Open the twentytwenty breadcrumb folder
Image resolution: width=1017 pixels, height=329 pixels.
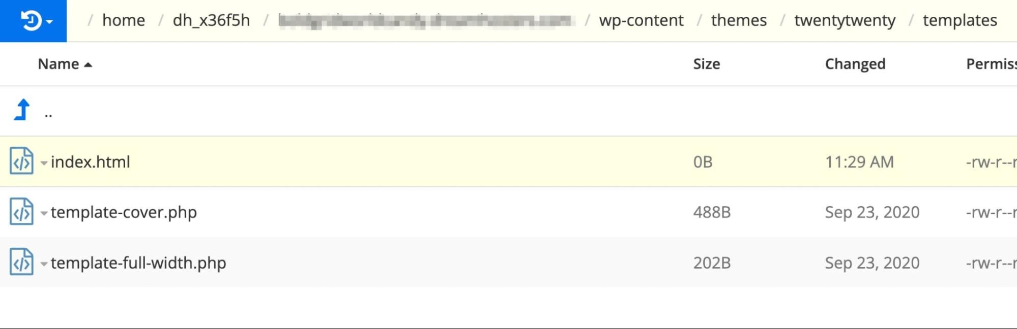[x=845, y=20]
